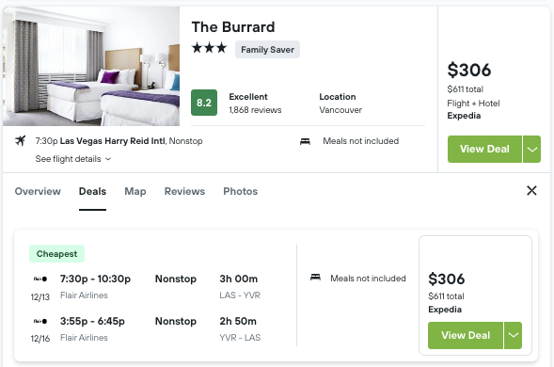Viewport: 554px width, 367px height.
Task: Click the Family Saver tag
Action: [x=267, y=50]
